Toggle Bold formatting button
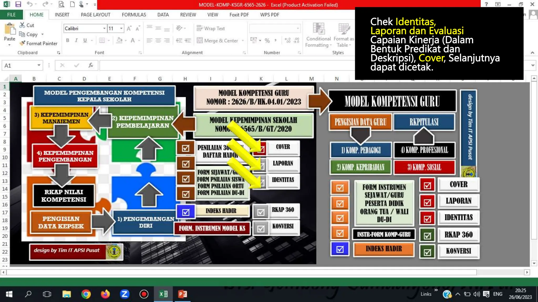The height and width of the screenshot is (302, 538). click(x=68, y=40)
